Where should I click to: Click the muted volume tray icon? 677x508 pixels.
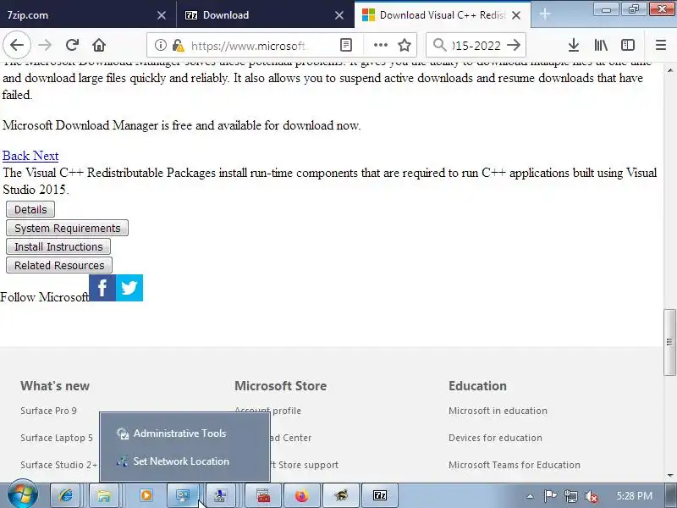[x=591, y=496]
